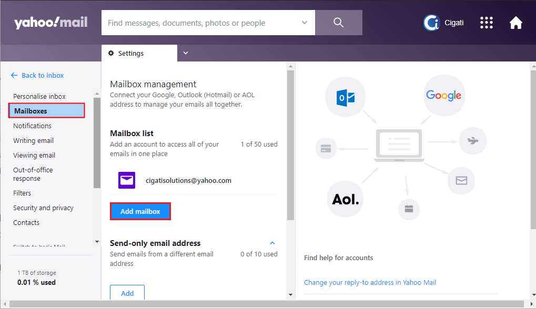Click the Settings gear icon

click(111, 53)
